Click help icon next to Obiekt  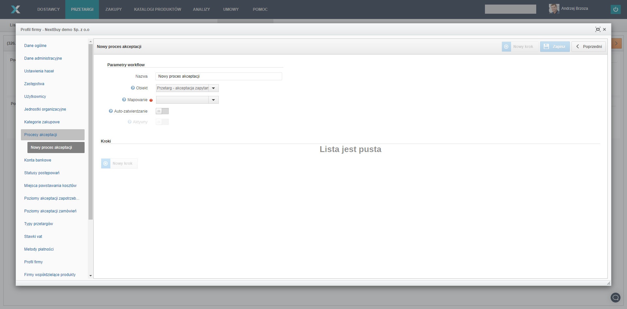(133, 88)
